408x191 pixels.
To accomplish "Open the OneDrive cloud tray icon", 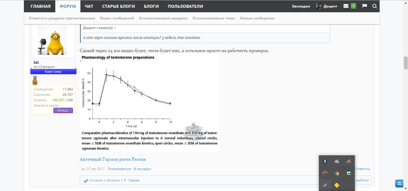I will coord(337,161).
